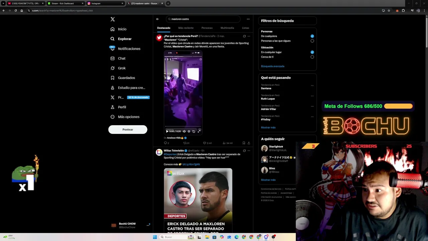This screenshot has height=241, width=428.
Task: Open Estudio para creadores
Action: pyautogui.click(x=128, y=88)
